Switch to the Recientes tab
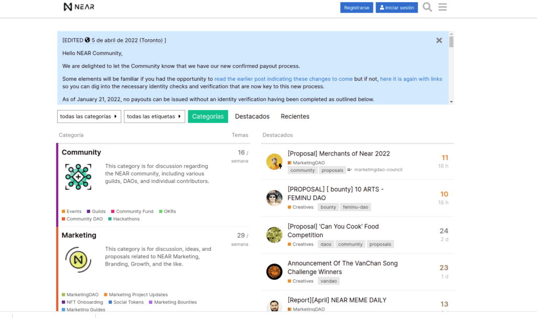This screenshot has width=537, height=318. click(x=295, y=116)
